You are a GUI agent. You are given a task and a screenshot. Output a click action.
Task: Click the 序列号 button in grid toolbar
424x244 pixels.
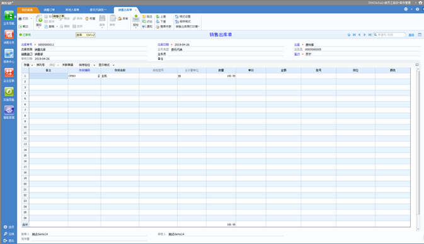coord(40,65)
